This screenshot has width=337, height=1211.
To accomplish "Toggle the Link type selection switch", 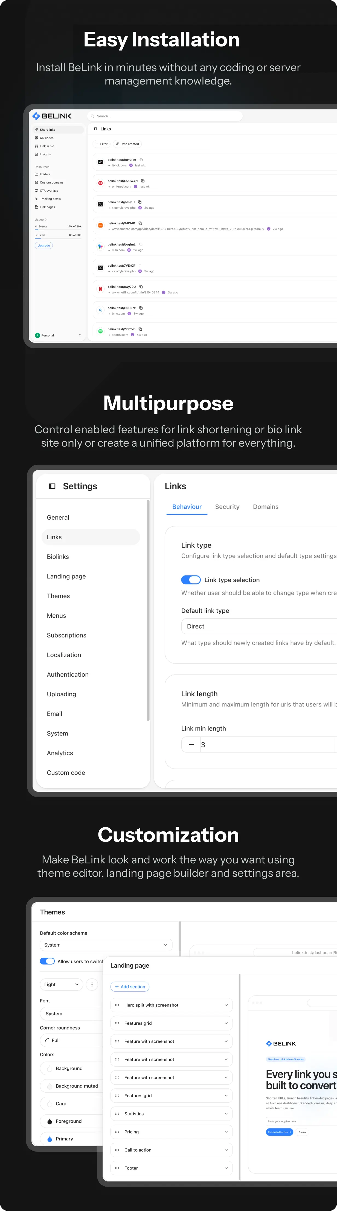I will pyautogui.click(x=191, y=580).
